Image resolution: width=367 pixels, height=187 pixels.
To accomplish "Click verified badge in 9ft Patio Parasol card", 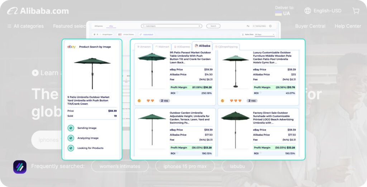I will coord(139,101).
